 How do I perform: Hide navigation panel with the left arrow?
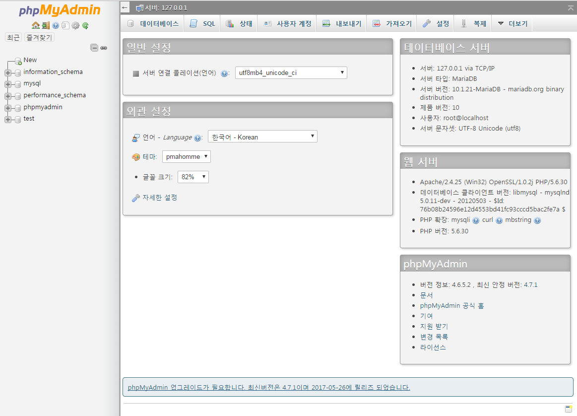[125, 7]
